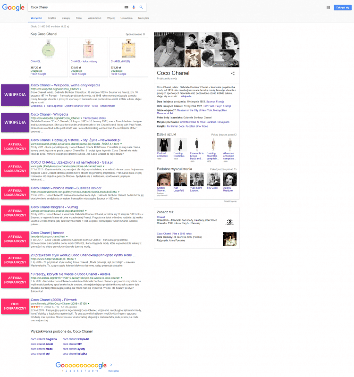354x377 pixels.
Task: Switch to the Wszystko tab
Action: point(36,18)
